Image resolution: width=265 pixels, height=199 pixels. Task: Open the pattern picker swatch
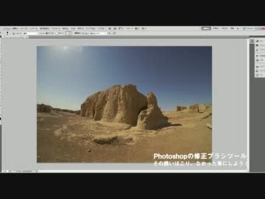point(68,33)
